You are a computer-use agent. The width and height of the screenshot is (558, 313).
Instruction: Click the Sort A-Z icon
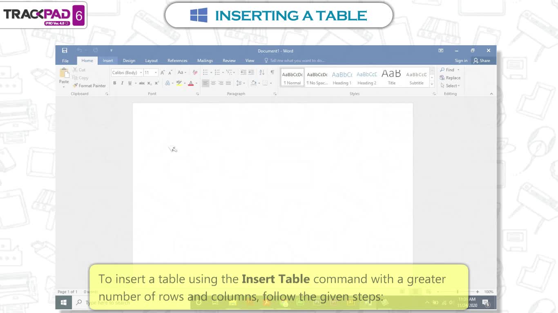point(262,73)
